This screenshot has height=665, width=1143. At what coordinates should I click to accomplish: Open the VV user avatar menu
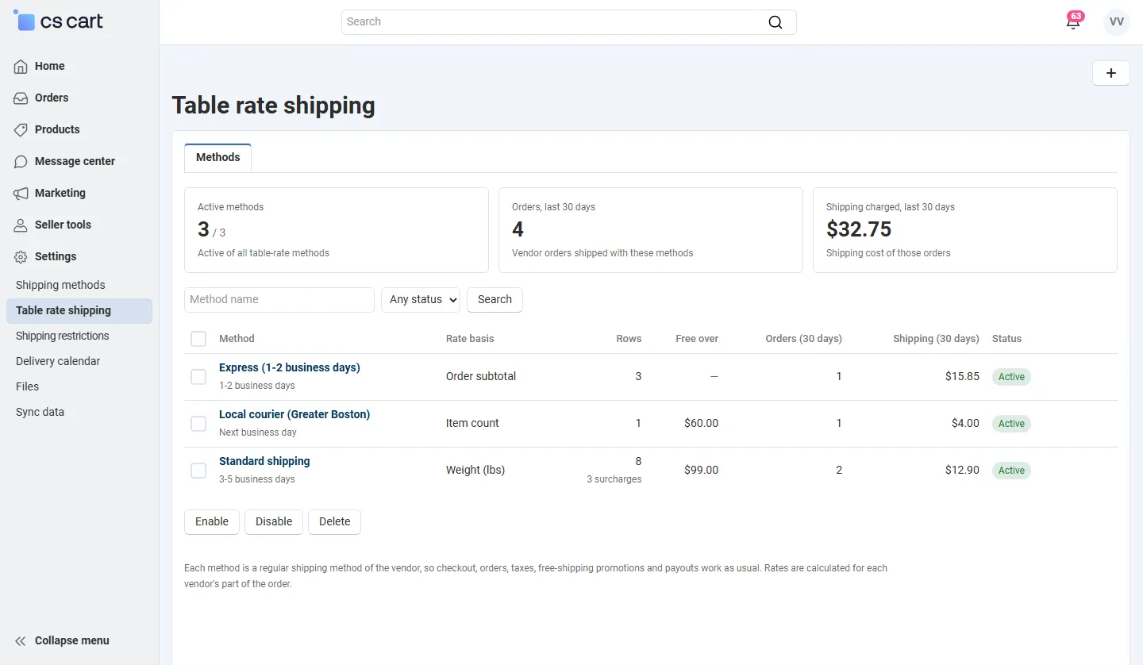pyautogui.click(x=1117, y=22)
